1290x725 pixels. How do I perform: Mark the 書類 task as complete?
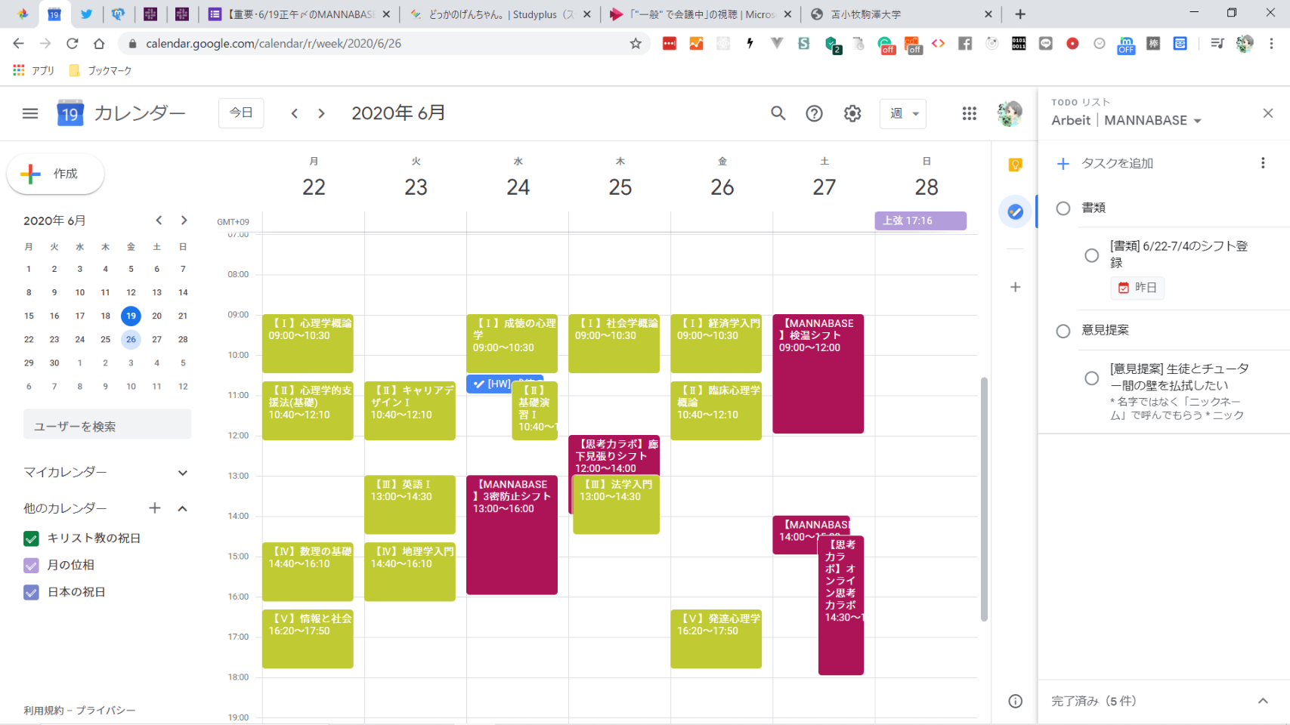click(1063, 208)
